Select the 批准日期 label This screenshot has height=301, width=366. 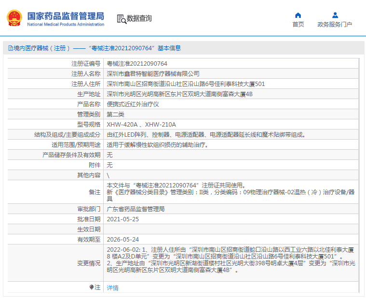pyautogui.click(x=89, y=219)
